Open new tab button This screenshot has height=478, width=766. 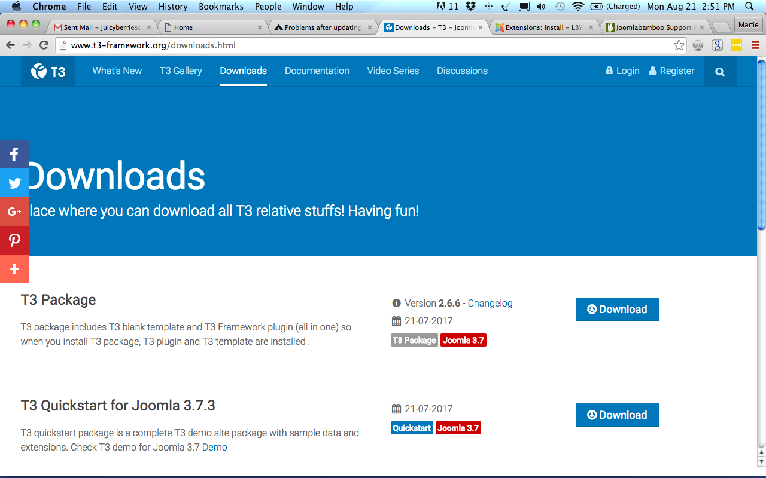tap(722, 27)
